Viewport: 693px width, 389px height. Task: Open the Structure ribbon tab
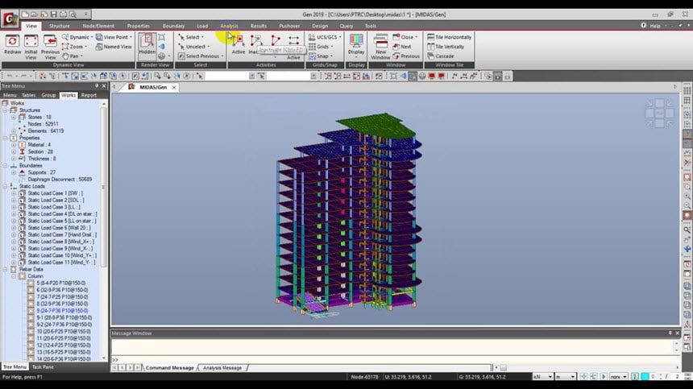(x=59, y=26)
